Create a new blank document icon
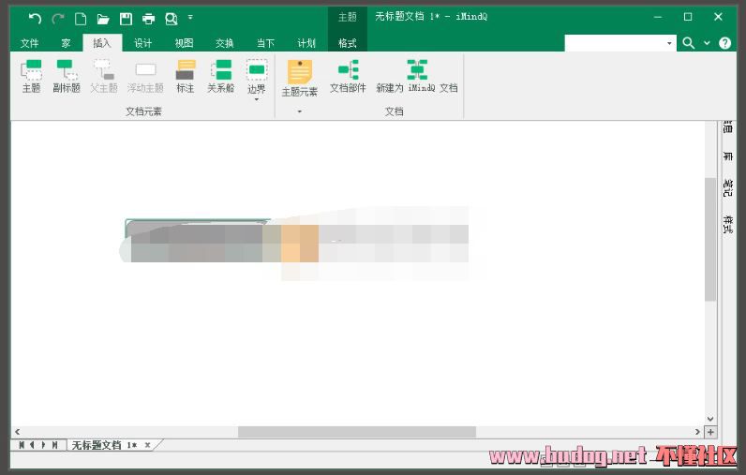Screen dimensions: 746x475 81,19
